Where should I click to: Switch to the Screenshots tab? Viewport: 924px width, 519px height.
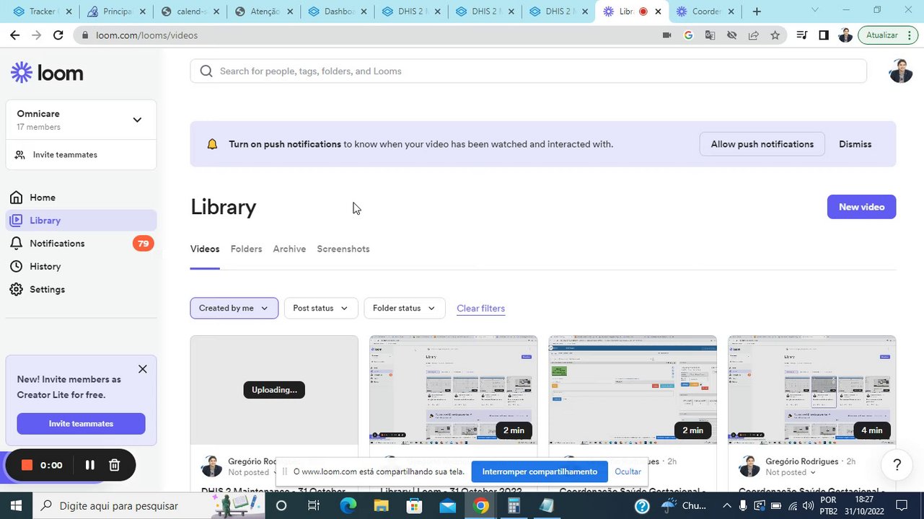coord(343,249)
